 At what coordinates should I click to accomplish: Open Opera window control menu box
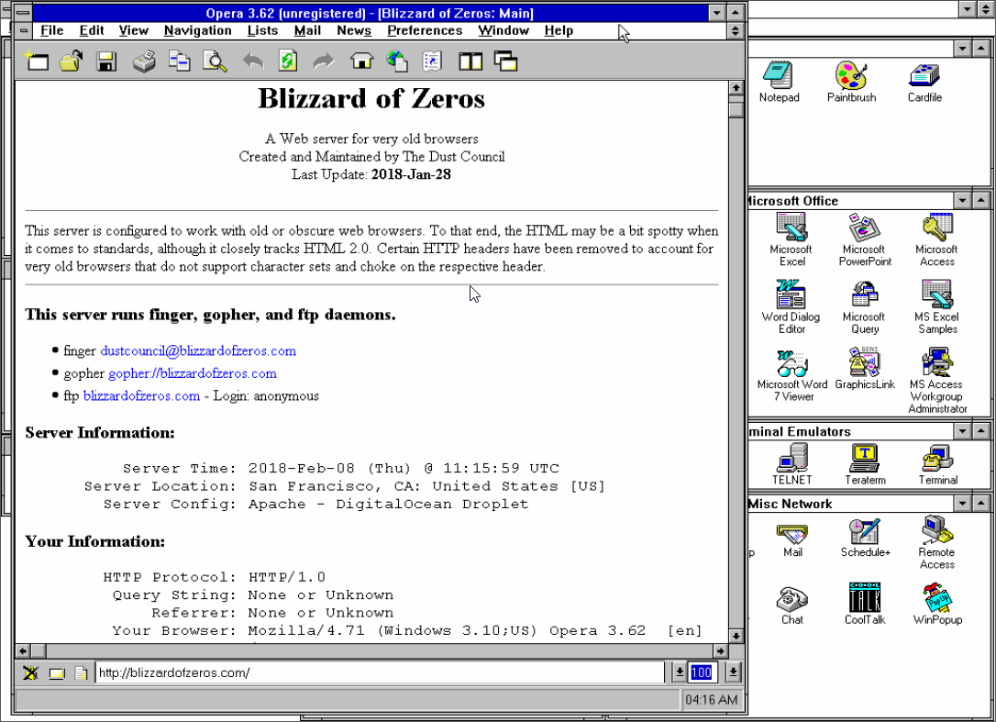tap(23, 13)
